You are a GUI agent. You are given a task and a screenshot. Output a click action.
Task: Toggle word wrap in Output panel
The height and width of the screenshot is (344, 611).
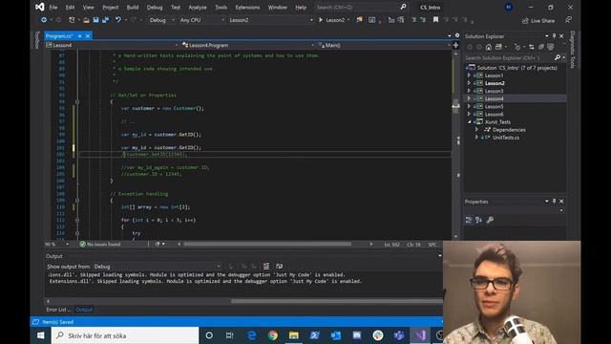(279, 267)
